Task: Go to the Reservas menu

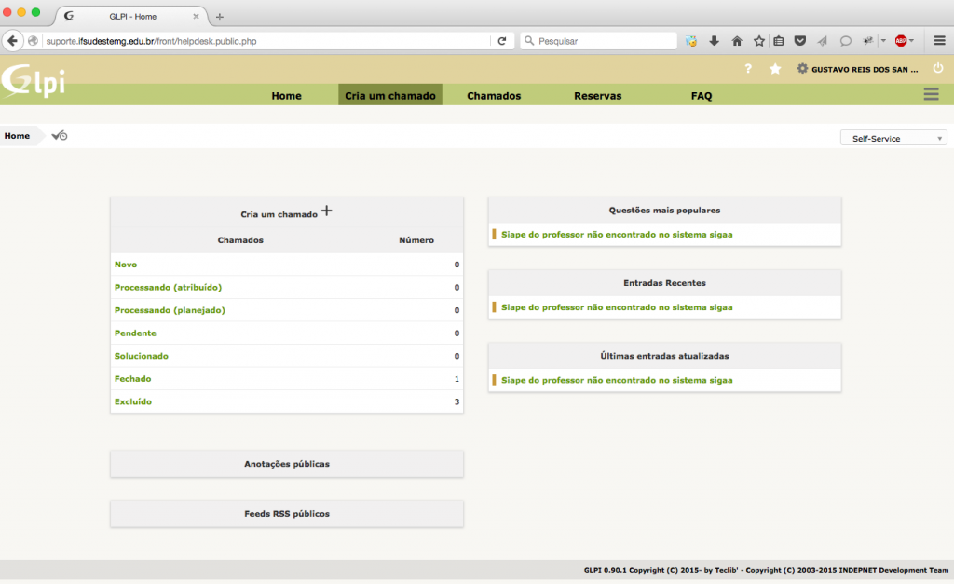Action: click(597, 96)
